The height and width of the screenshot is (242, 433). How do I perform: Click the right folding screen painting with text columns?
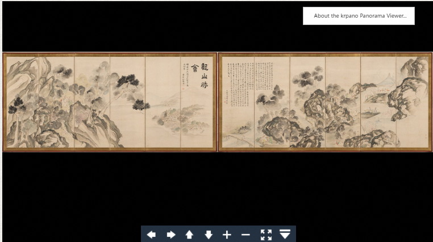pyautogui.click(x=325, y=102)
